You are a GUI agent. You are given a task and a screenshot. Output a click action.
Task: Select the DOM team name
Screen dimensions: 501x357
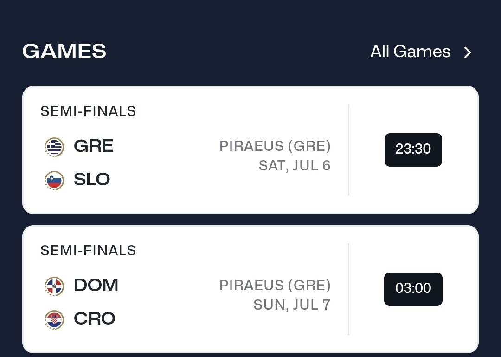96,285
